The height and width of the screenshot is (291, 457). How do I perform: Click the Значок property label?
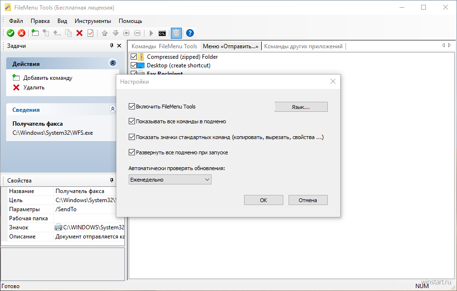tap(19, 227)
